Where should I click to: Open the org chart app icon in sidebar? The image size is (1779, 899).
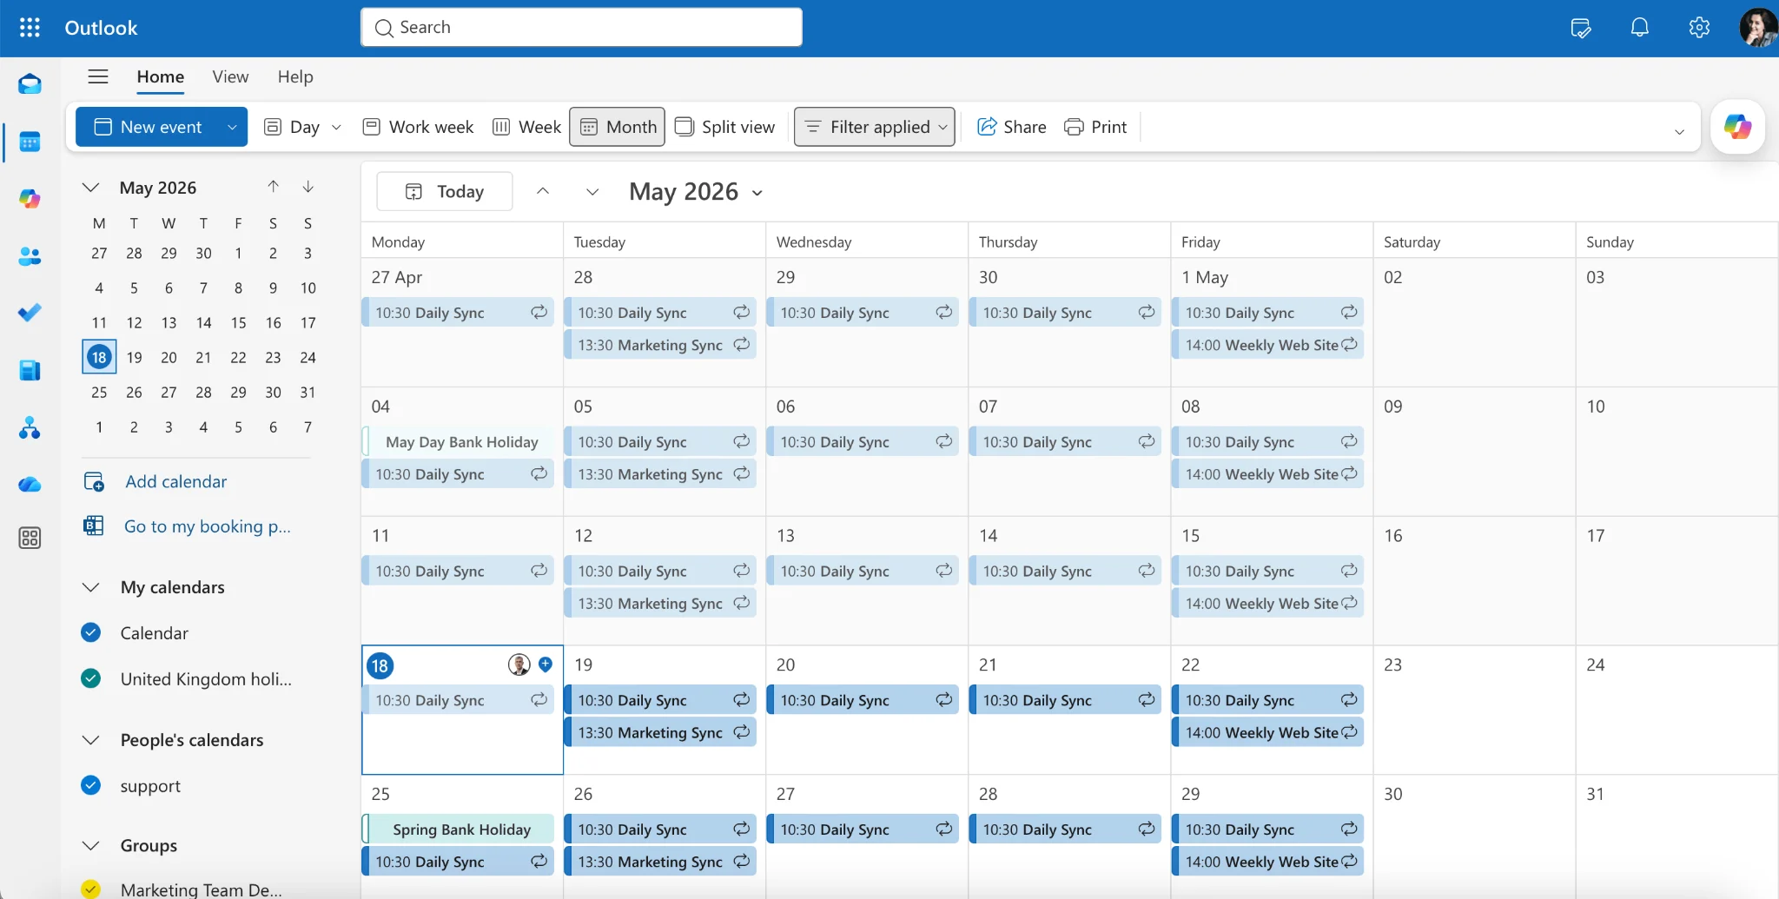click(30, 427)
